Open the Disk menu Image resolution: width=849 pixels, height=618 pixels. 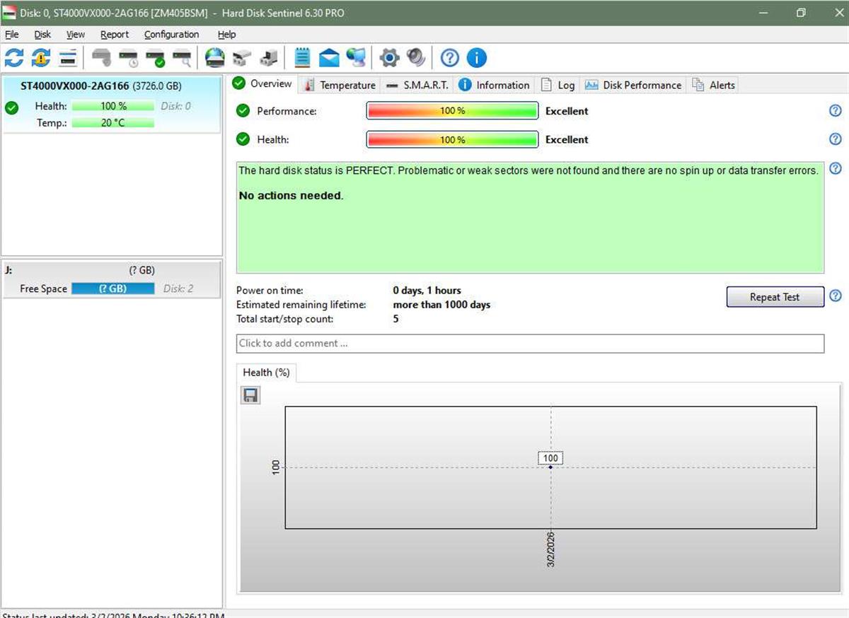[42, 34]
